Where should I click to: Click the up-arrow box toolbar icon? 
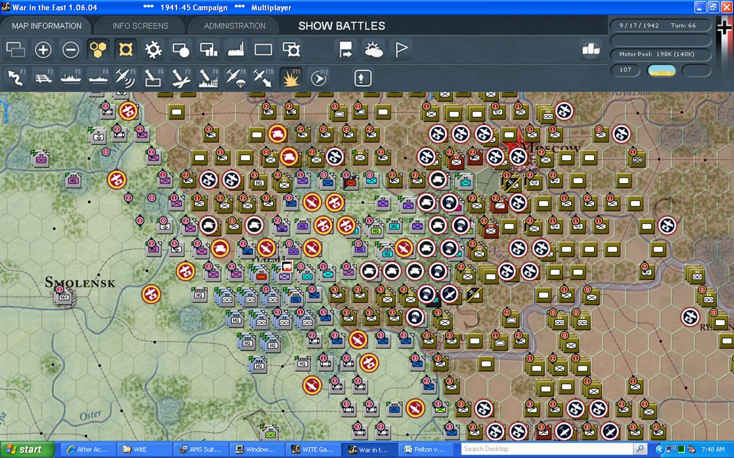coord(363,78)
